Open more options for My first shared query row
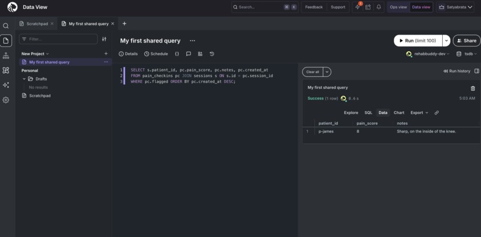481x237 pixels. tap(106, 62)
